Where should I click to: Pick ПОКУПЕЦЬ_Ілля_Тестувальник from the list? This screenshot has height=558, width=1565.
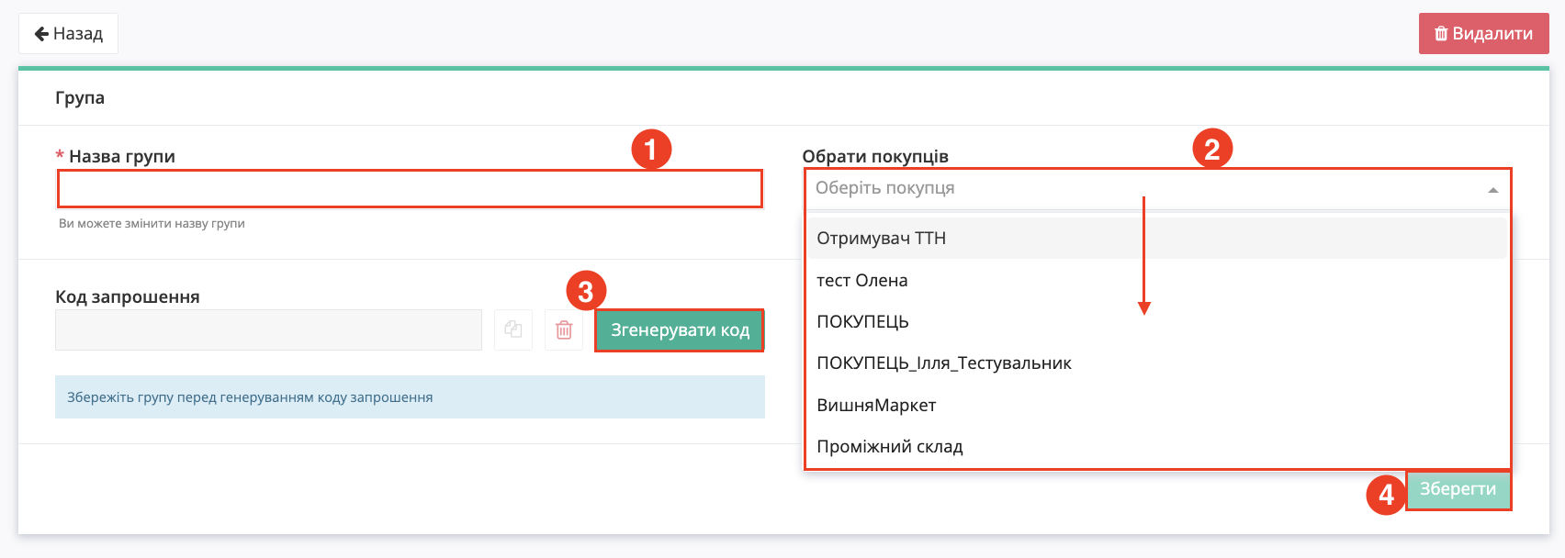[x=1157, y=363]
